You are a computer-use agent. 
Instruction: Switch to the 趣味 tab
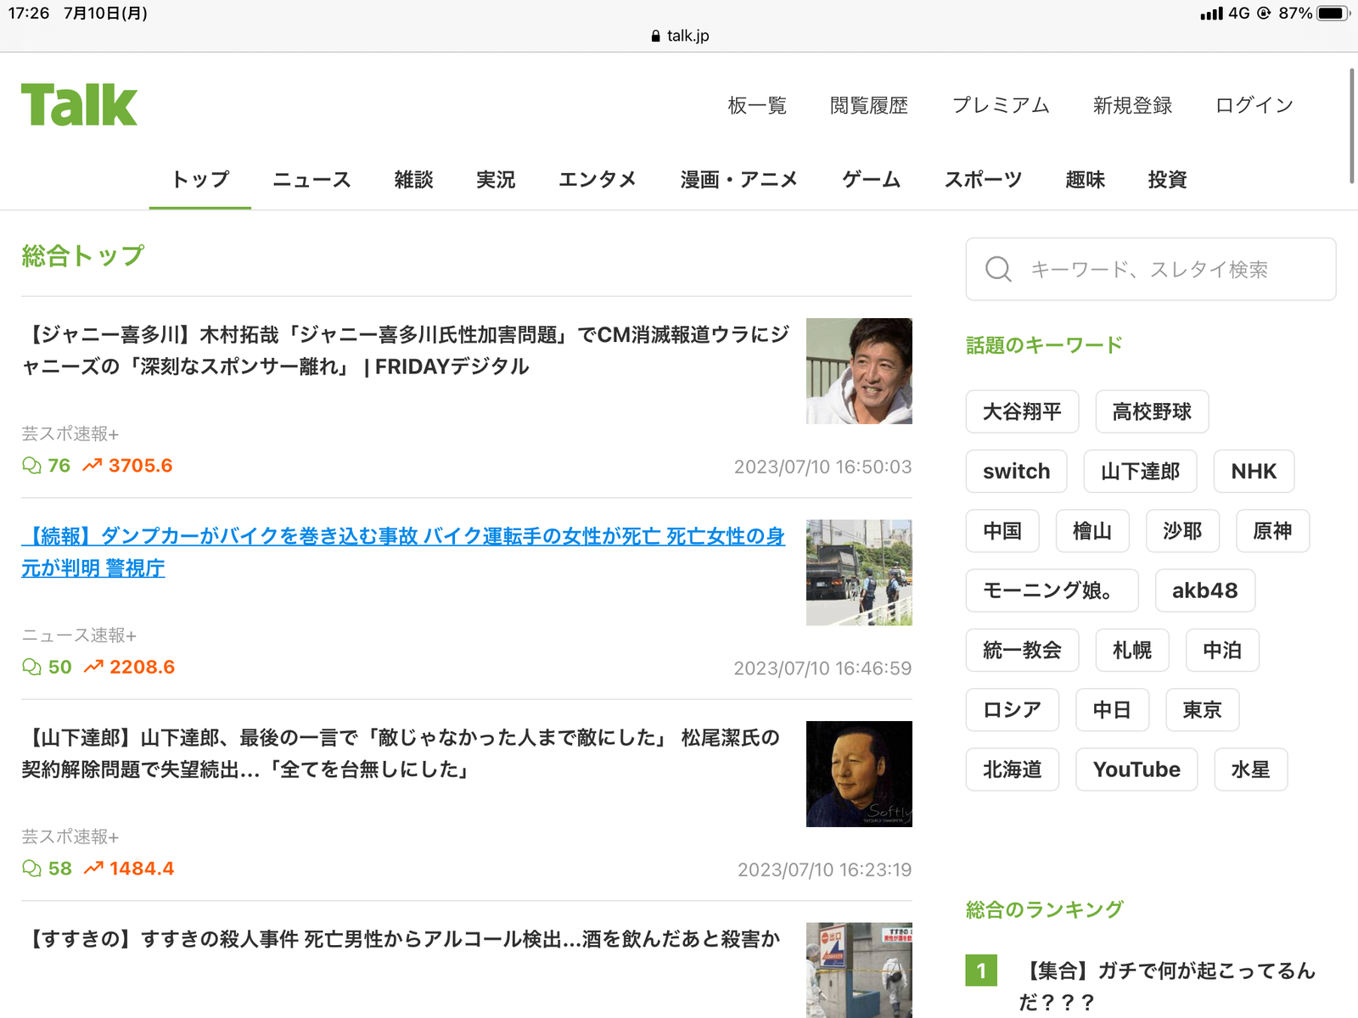click(x=1086, y=180)
